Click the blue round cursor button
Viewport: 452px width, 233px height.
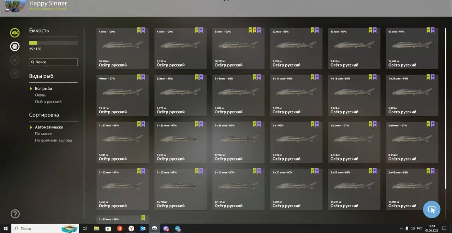(432, 209)
